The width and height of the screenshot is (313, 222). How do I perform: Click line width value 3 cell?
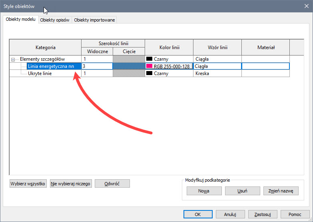click(97, 66)
